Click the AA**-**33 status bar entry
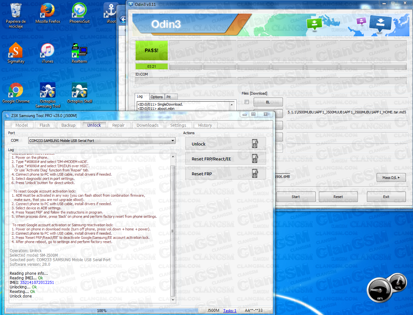The width and height of the screenshot is (413, 315). pos(254,310)
